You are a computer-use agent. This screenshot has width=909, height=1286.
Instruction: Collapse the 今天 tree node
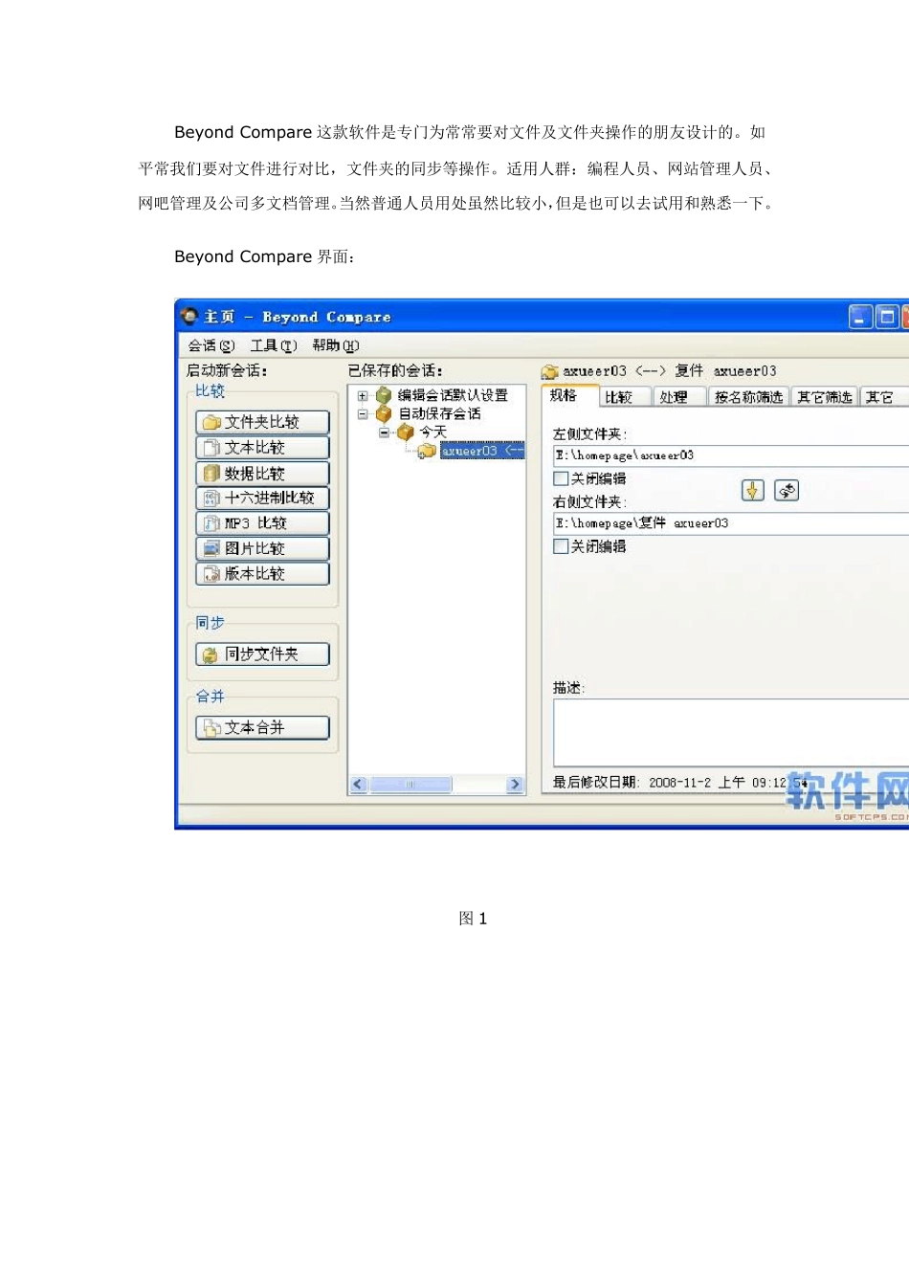pyautogui.click(x=384, y=432)
